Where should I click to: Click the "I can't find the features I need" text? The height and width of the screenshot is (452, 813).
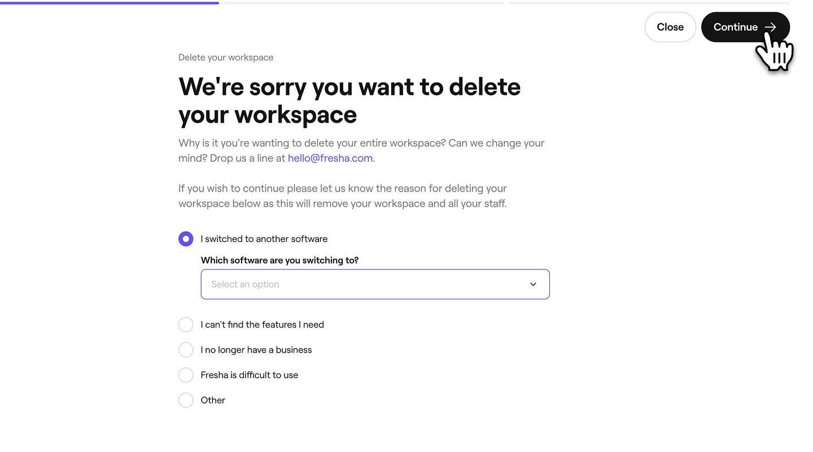pos(263,325)
